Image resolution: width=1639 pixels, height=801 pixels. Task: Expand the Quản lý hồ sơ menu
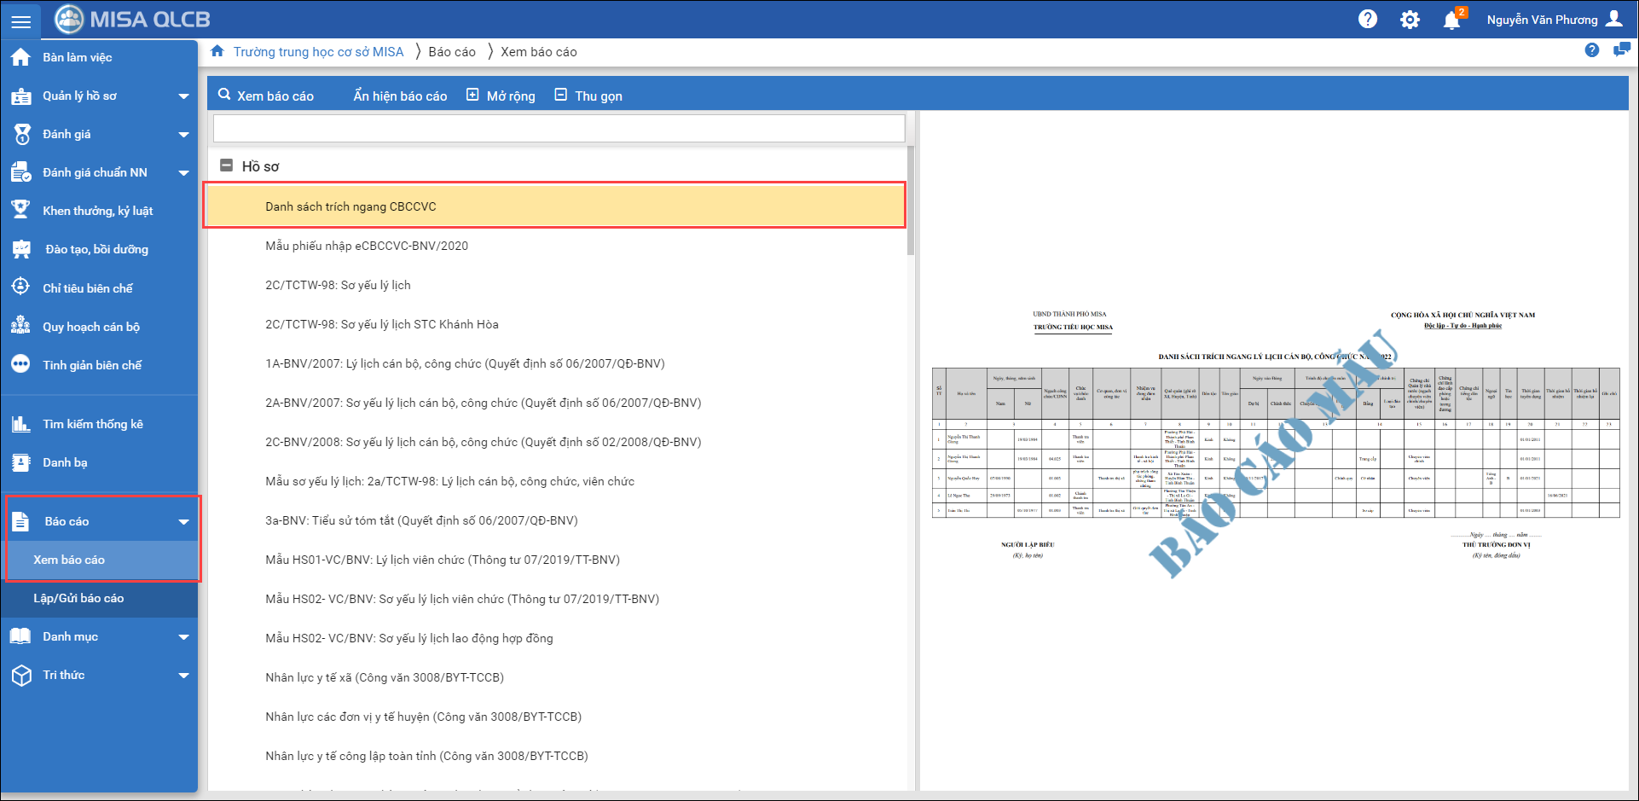(183, 96)
